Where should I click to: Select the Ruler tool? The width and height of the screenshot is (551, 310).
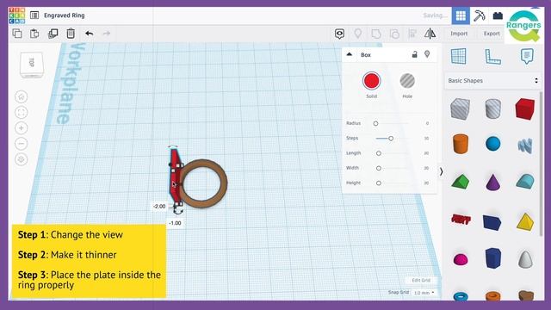coord(492,56)
